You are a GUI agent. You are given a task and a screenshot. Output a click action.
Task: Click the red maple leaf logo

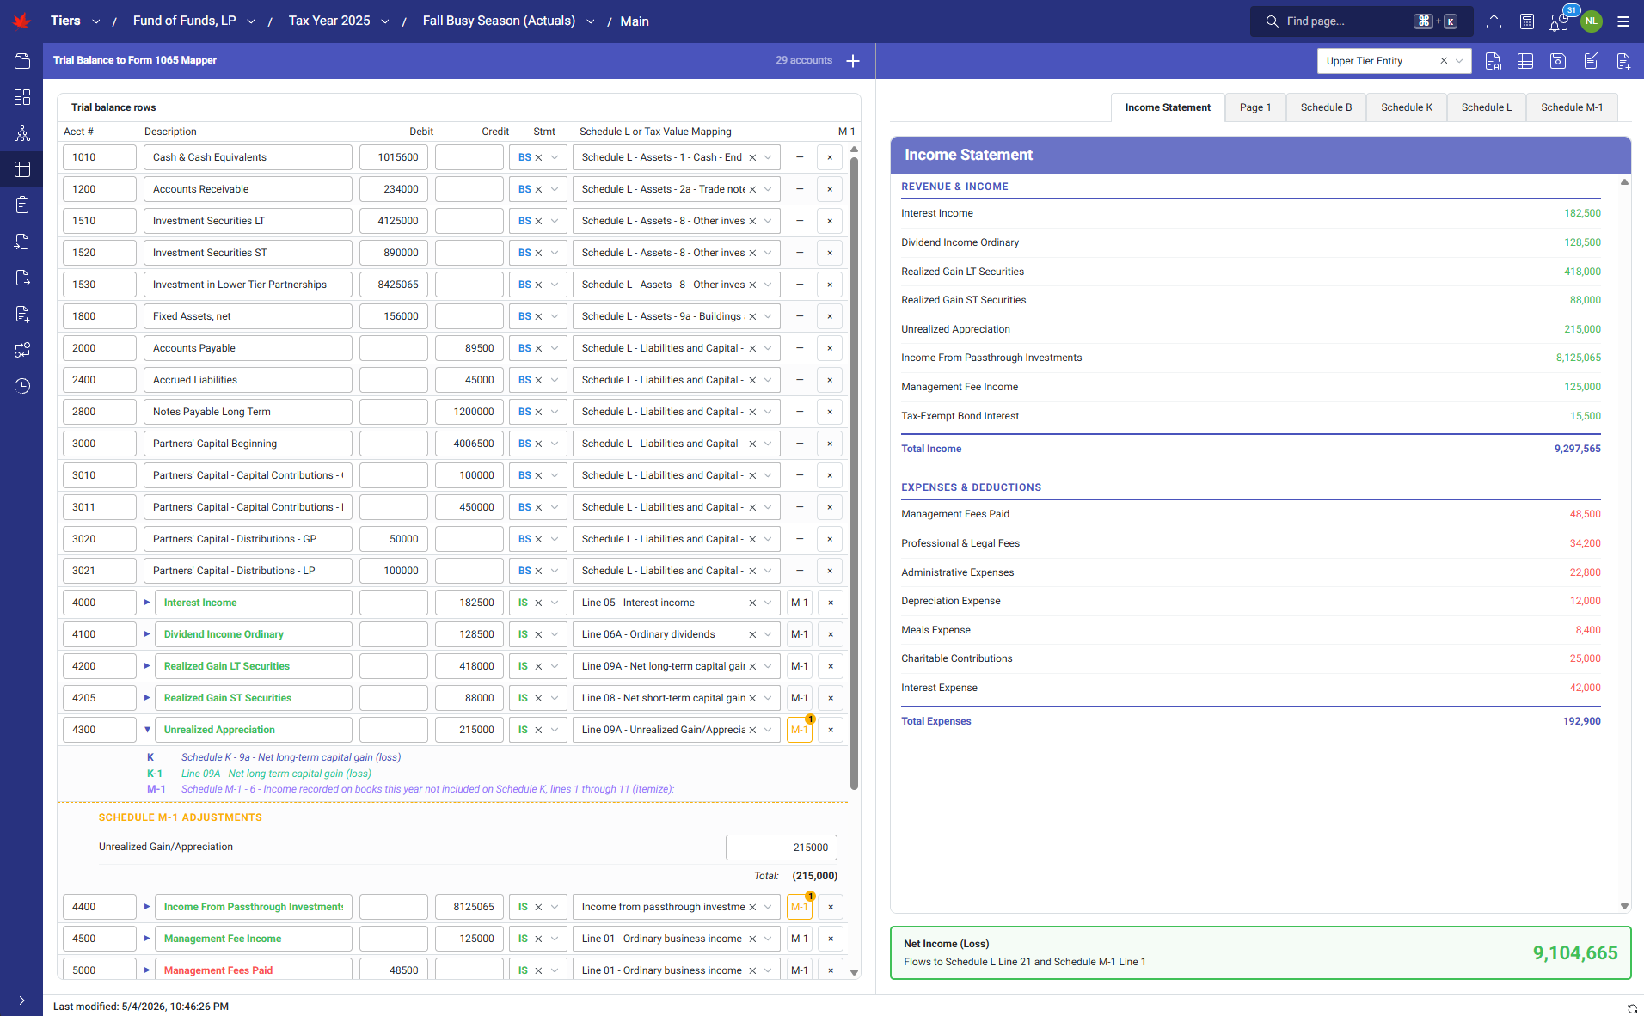[22, 21]
